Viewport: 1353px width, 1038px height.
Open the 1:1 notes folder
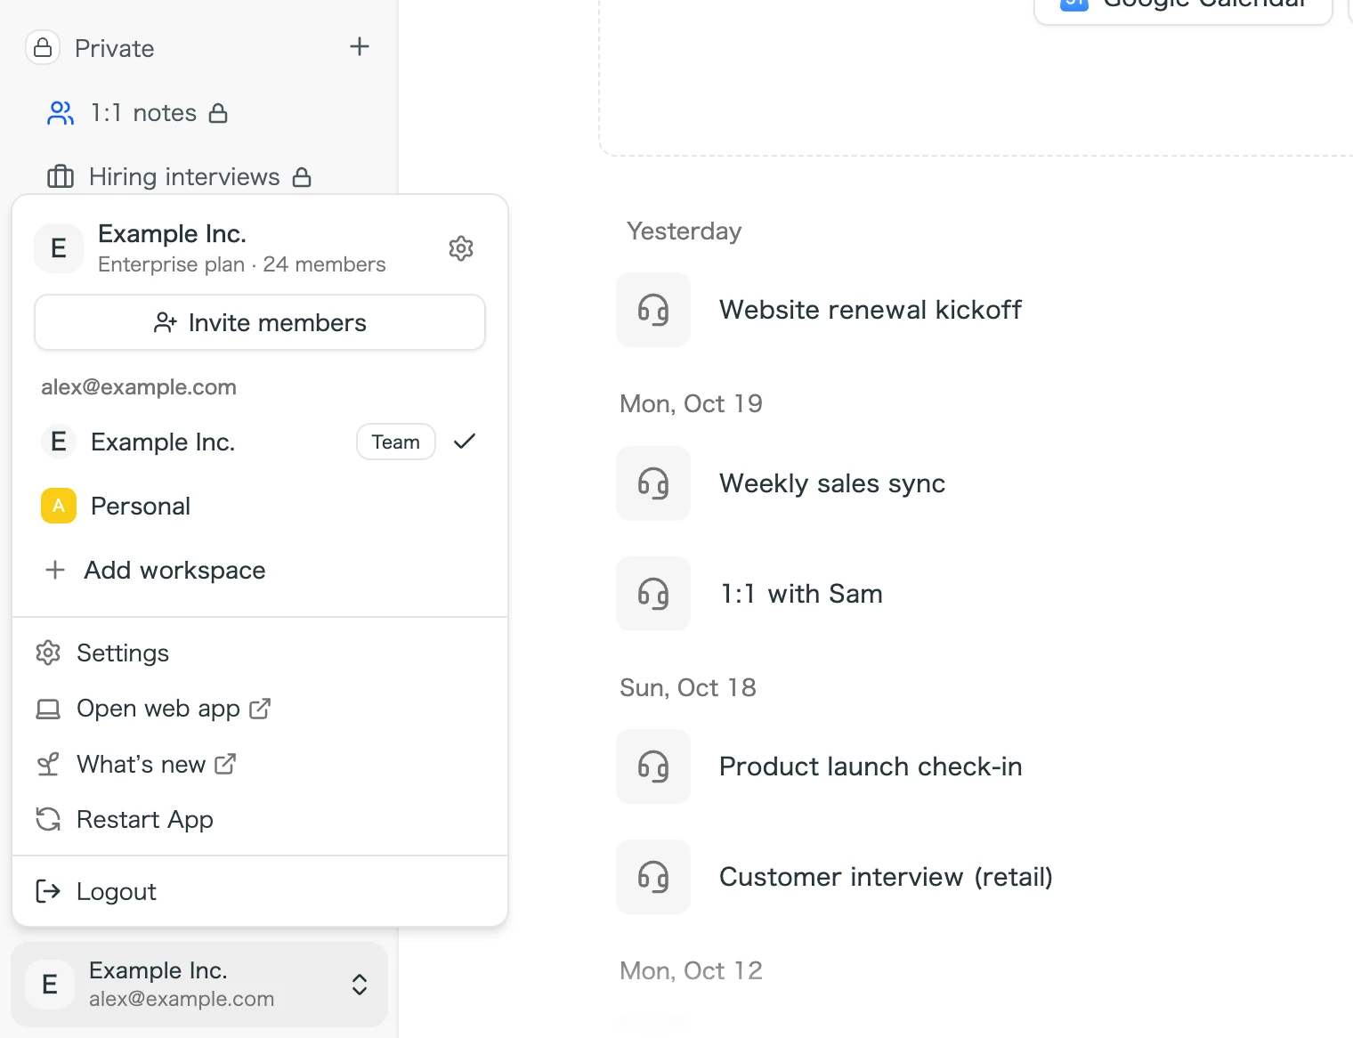pyautogui.click(x=138, y=113)
